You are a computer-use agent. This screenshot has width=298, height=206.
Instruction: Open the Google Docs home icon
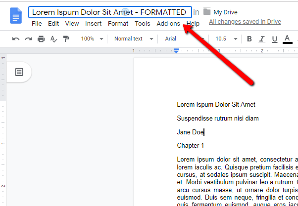[x=16, y=15]
